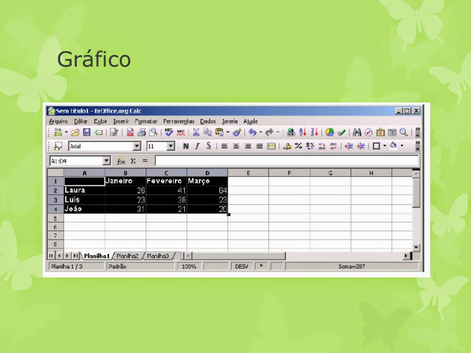Click the equals Function button

pyautogui.click(x=145, y=161)
